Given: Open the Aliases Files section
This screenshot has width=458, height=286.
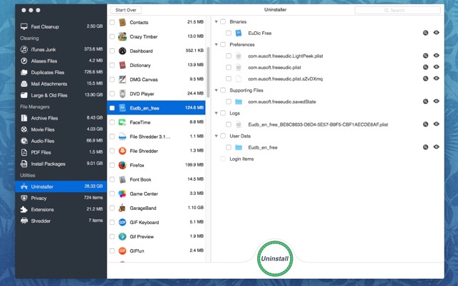Looking at the screenshot, I should coord(61,60).
